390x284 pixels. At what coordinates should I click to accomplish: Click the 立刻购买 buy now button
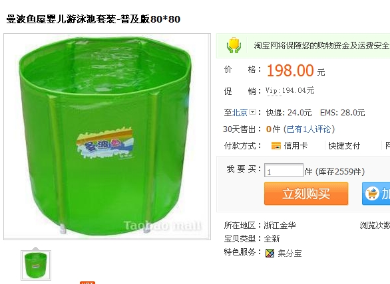pos(306,194)
